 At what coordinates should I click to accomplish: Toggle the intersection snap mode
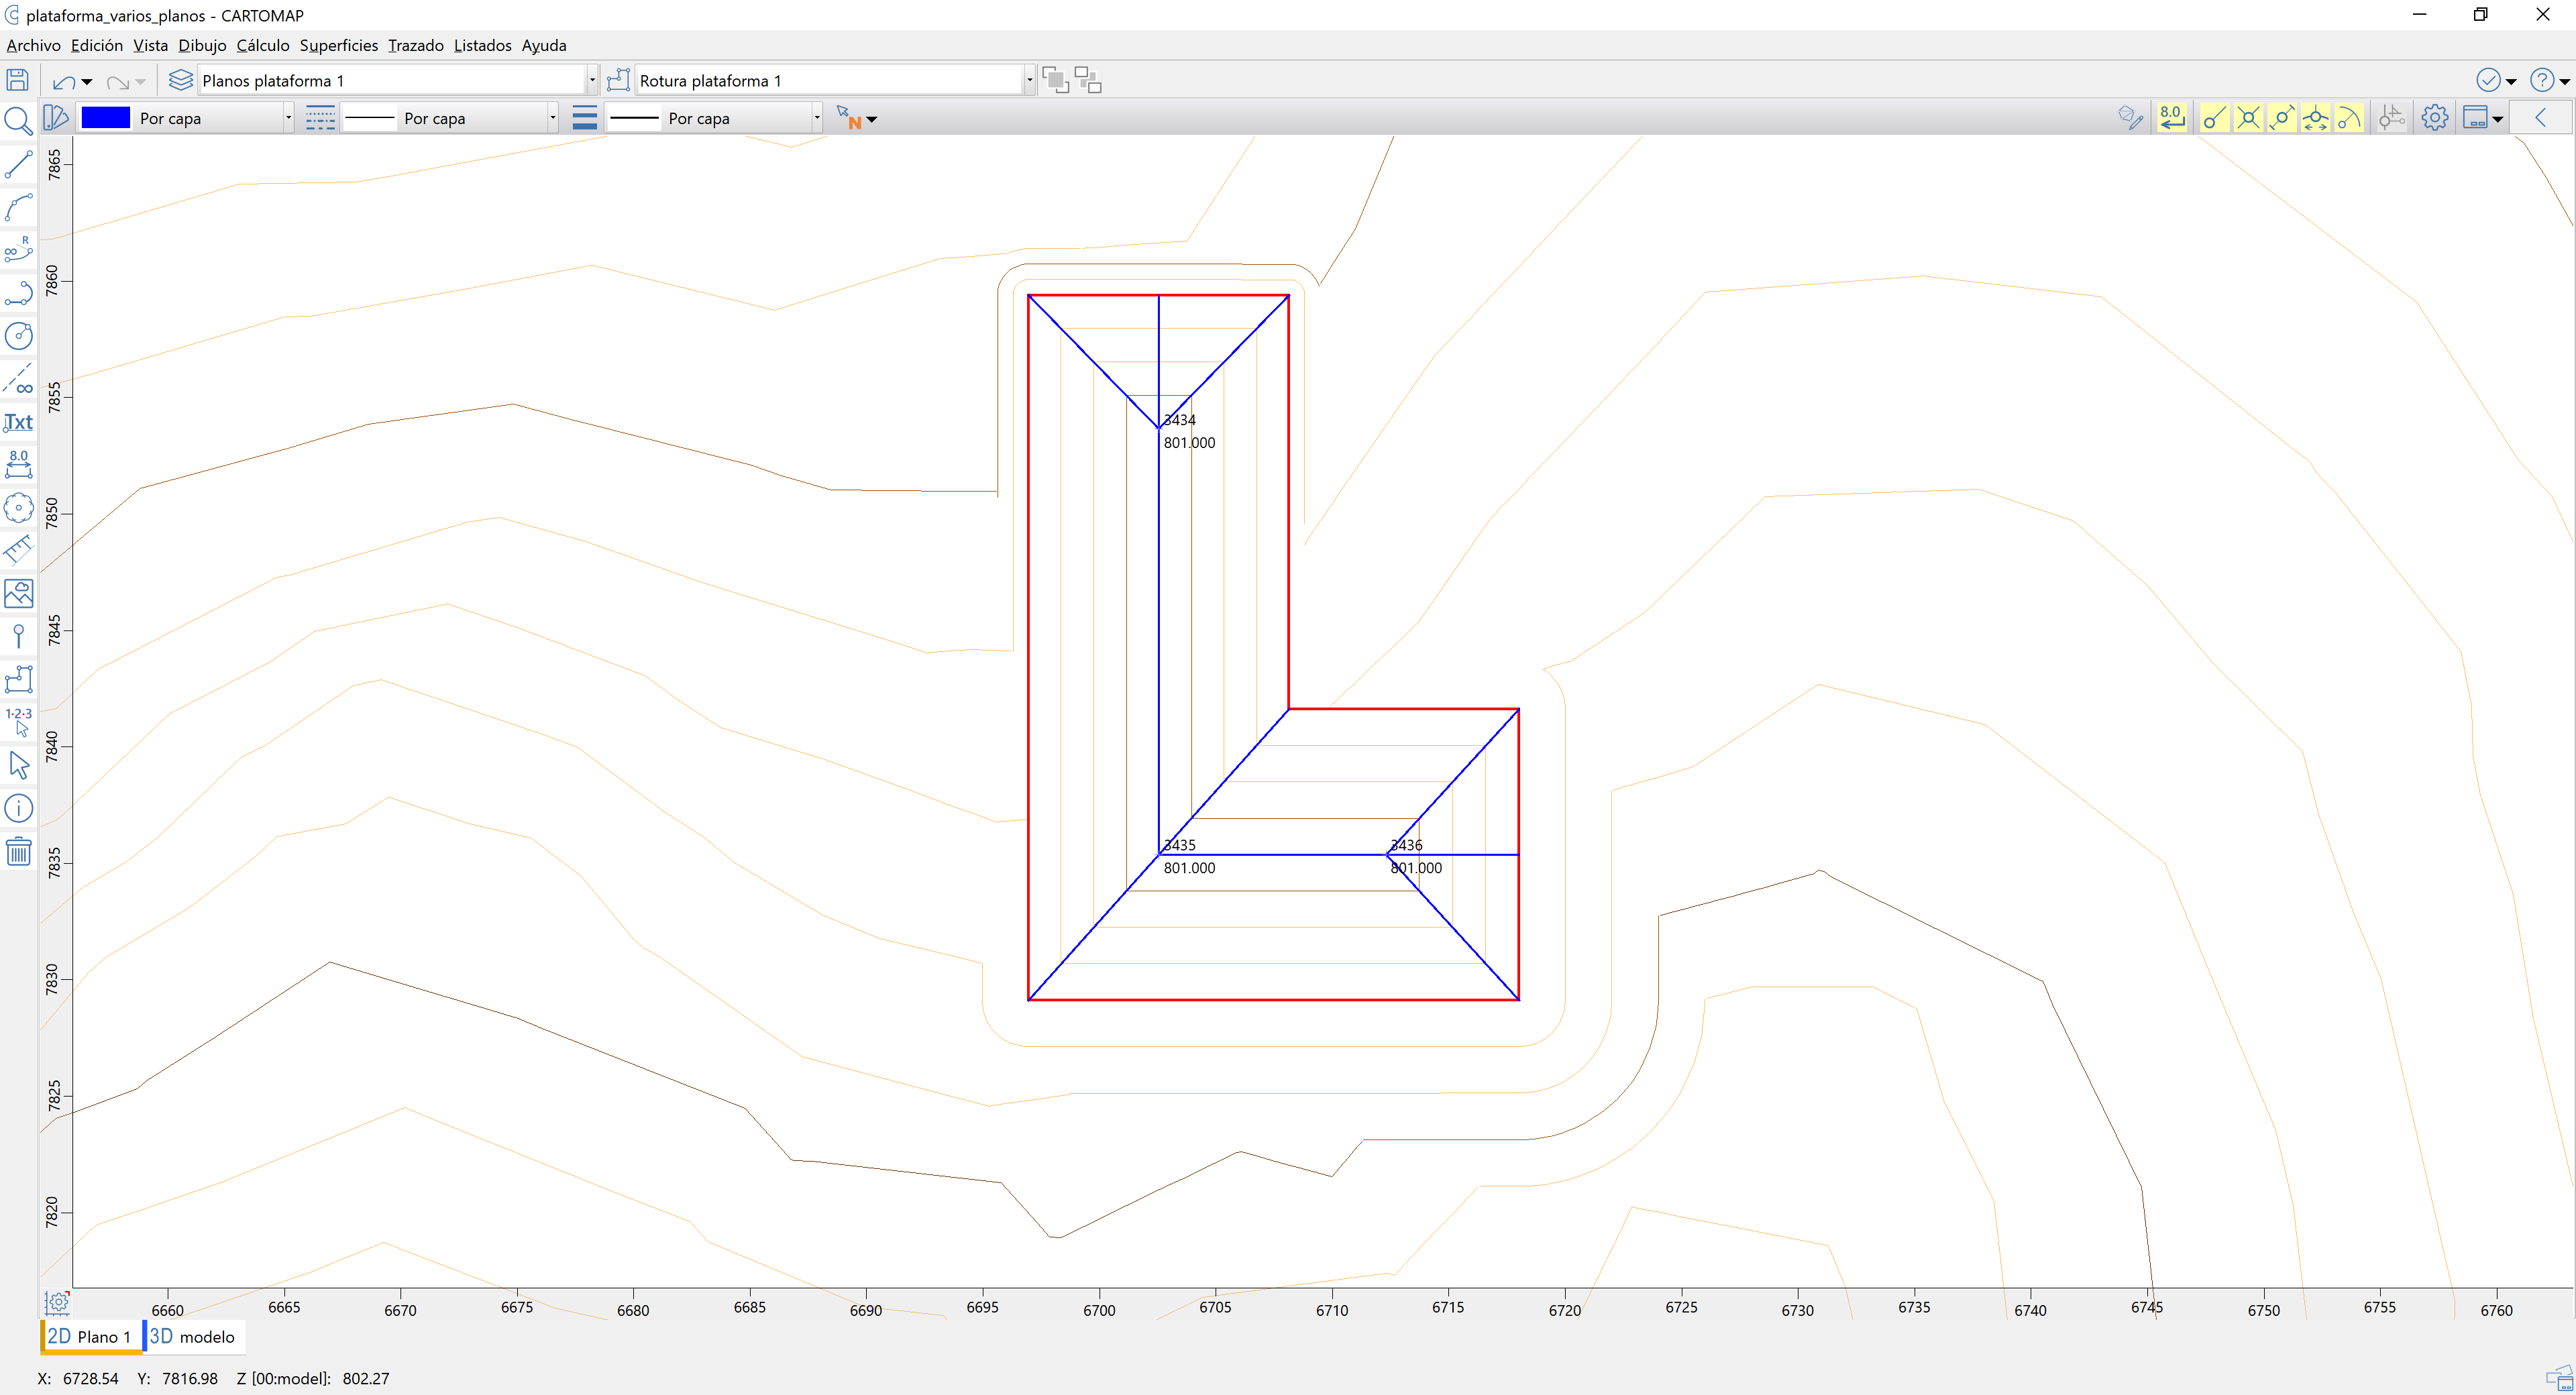(2247, 117)
